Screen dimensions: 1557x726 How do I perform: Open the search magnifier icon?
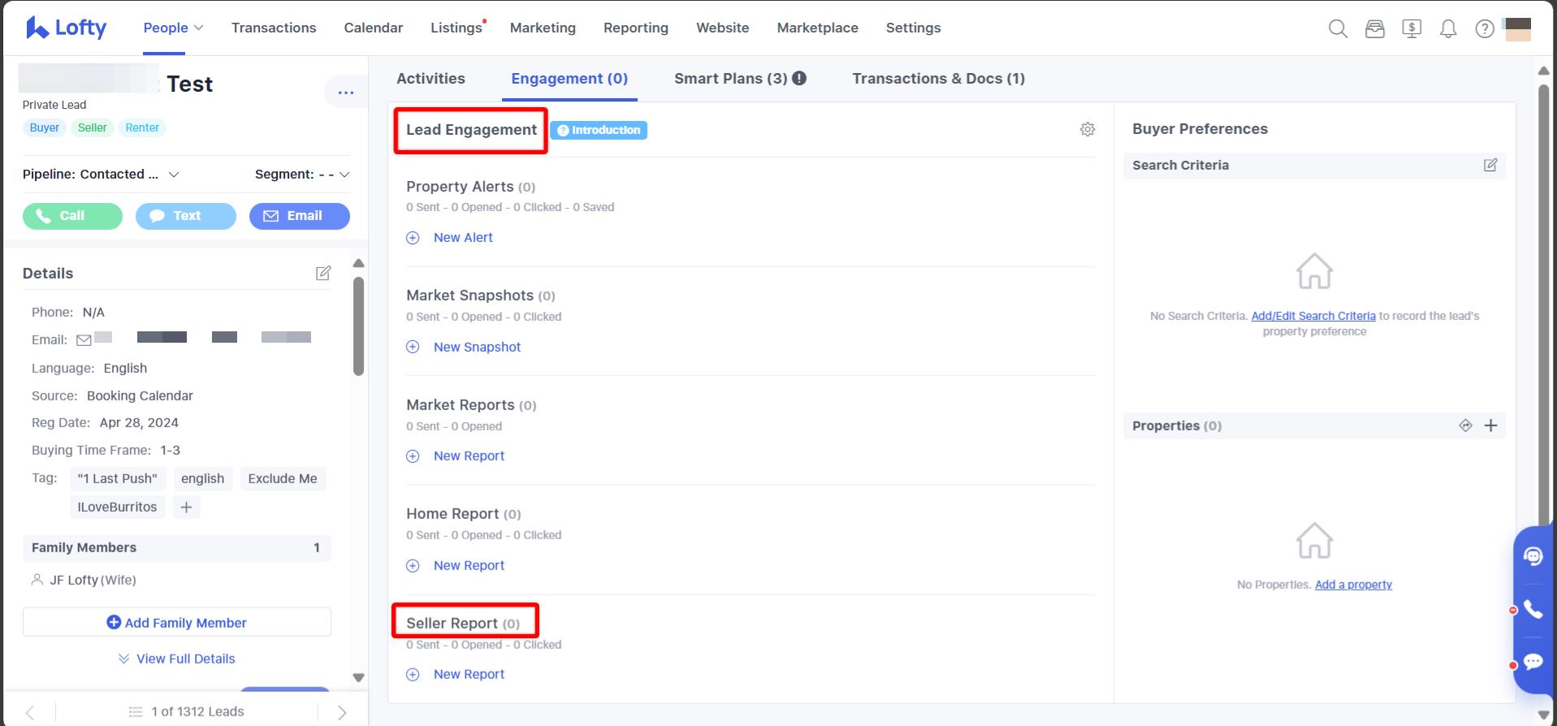(x=1338, y=29)
